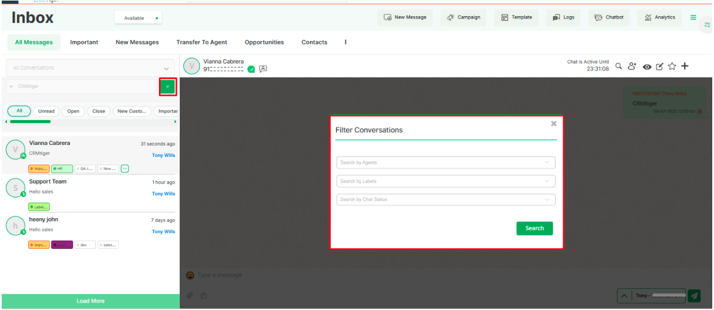The height and width of the screenshot is (310, 714).
Task: Select the New Custo... filter chip
Action: click(x=132, y=111)
